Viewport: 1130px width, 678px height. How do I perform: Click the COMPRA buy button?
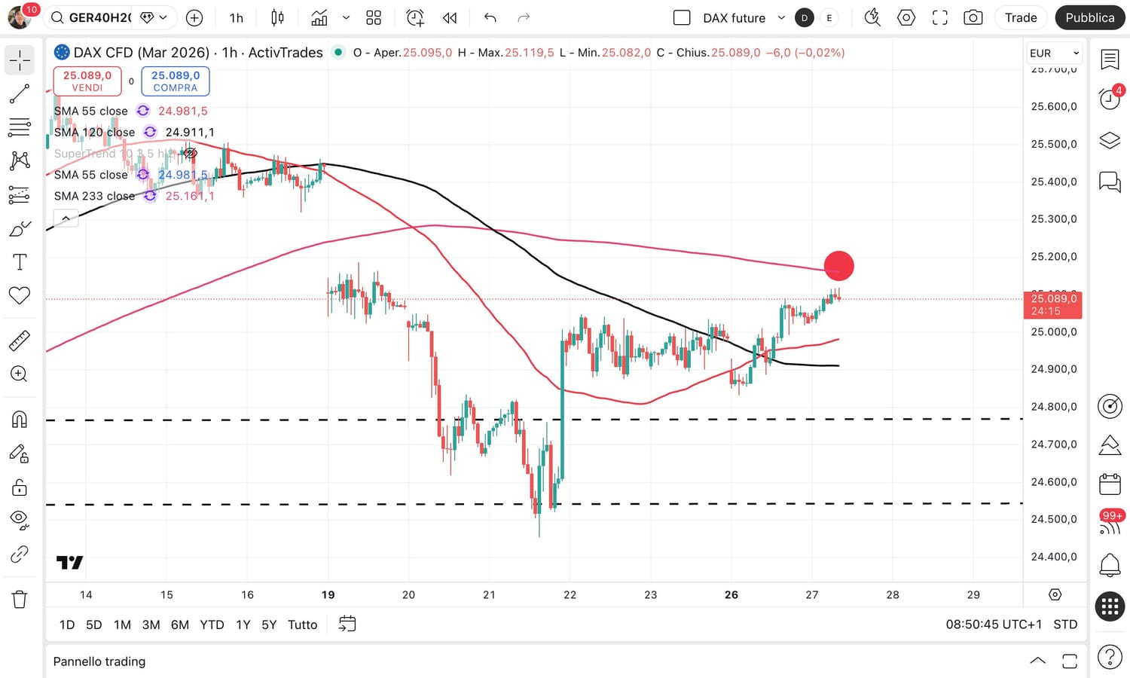(176, 81)
